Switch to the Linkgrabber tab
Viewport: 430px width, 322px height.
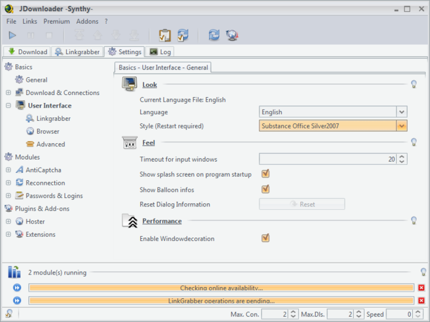pos(77,51)
